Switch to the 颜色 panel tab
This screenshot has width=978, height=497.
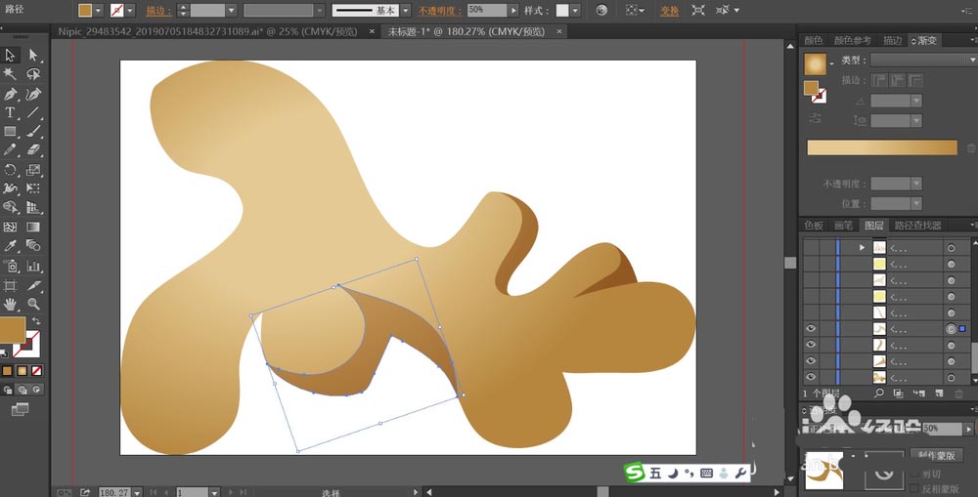[814, 40]
